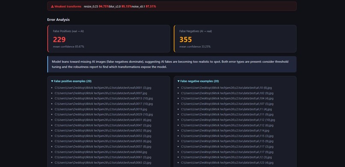Select the real\0047 (3).jpg path
Viewport: 345px width, 167px height.
click(103, 125)
